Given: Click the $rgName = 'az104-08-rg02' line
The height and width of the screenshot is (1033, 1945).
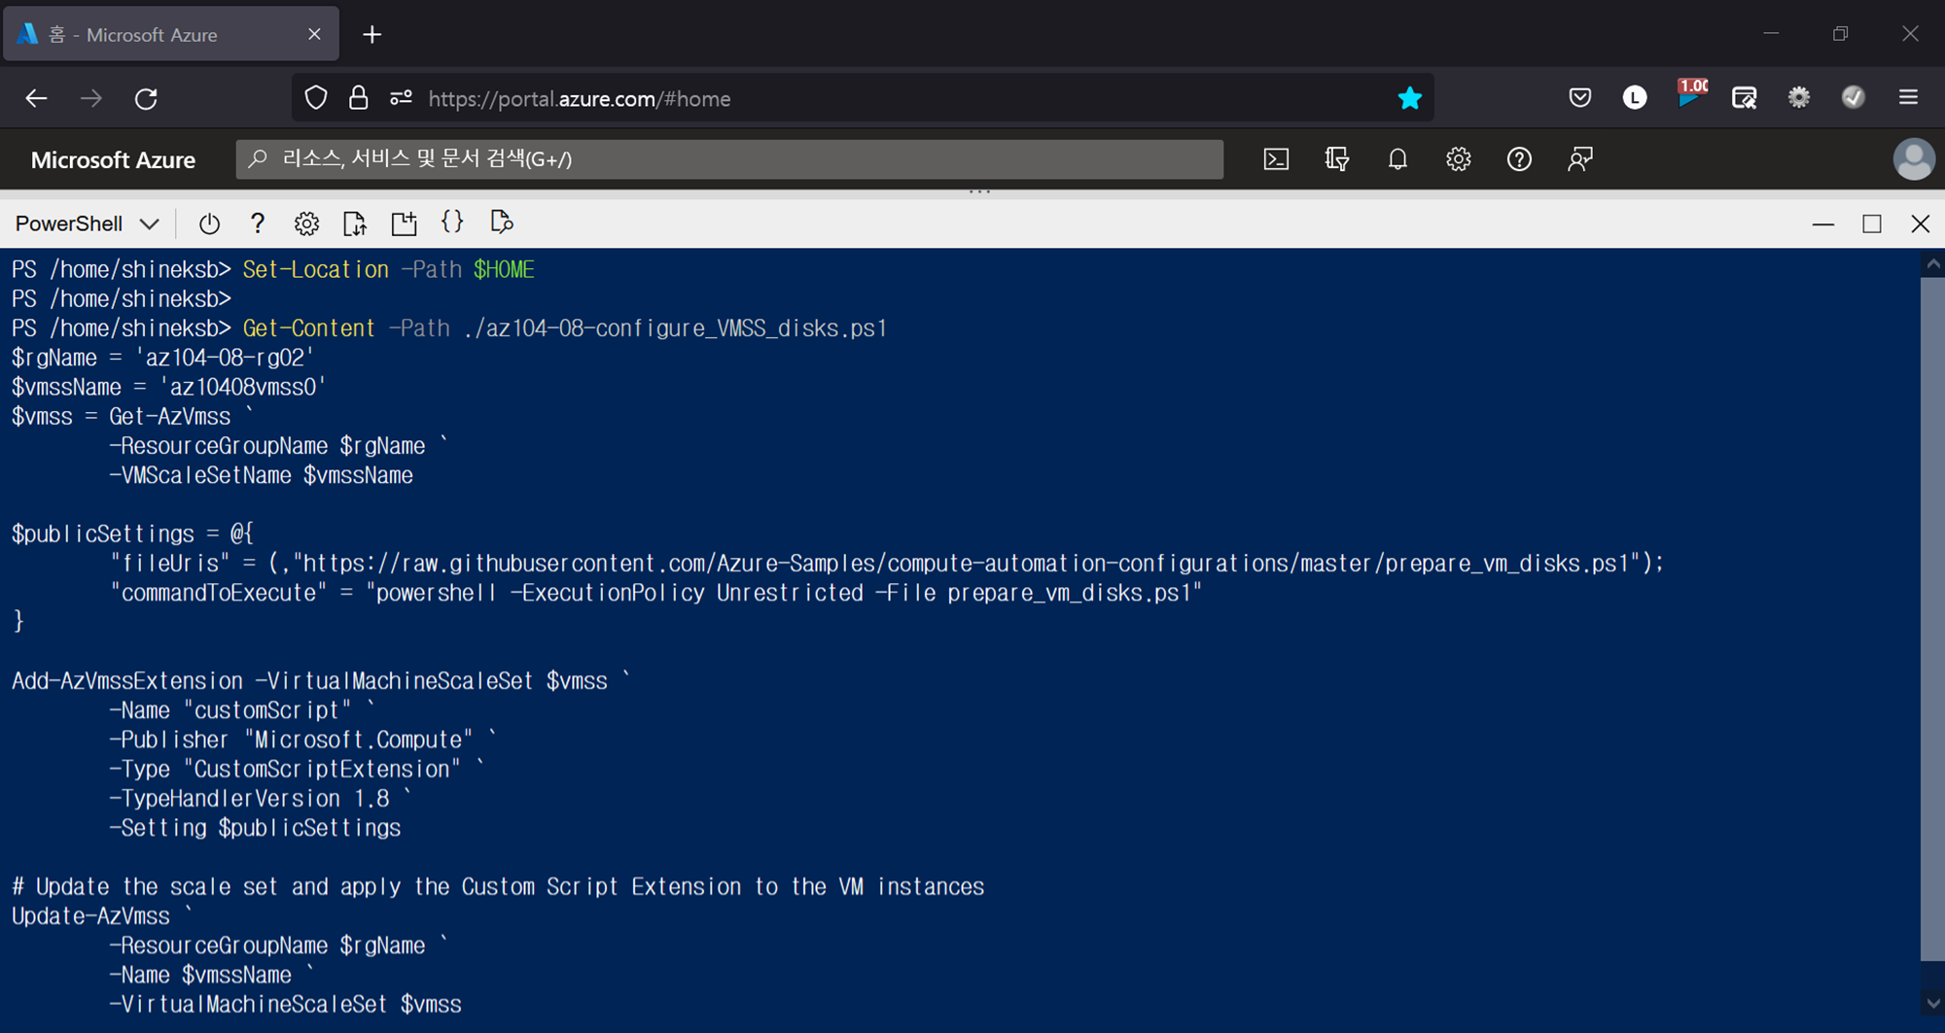Looking at the screenshot, I should [x=164, y=358].
